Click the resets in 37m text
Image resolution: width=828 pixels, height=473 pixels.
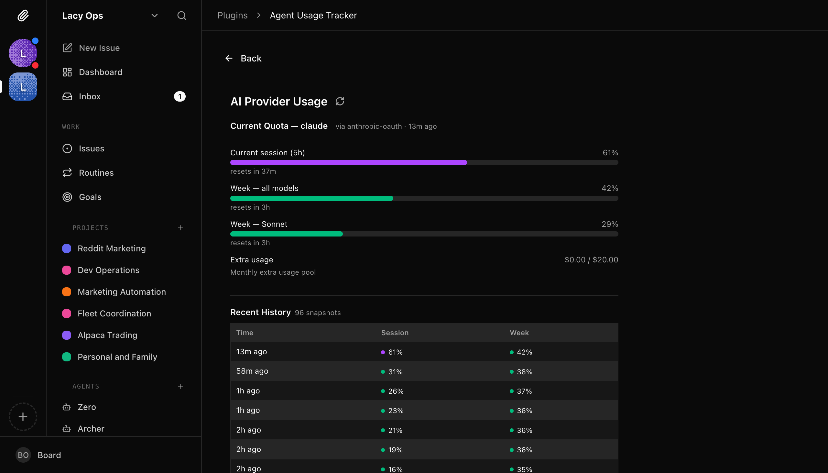click(253, 171)
